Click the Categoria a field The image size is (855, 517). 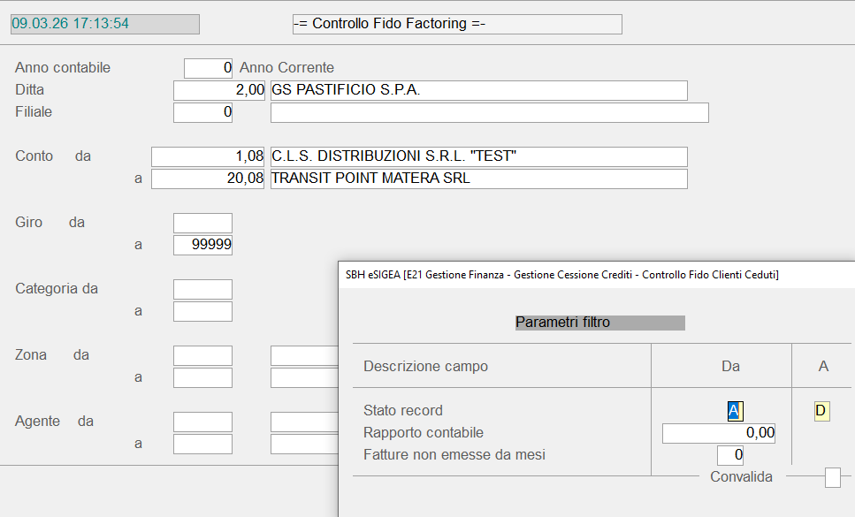point(202,311)
